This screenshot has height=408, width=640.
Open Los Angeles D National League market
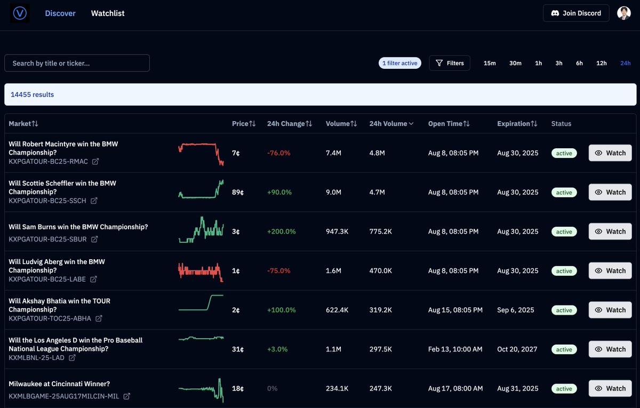click(76, 345)
